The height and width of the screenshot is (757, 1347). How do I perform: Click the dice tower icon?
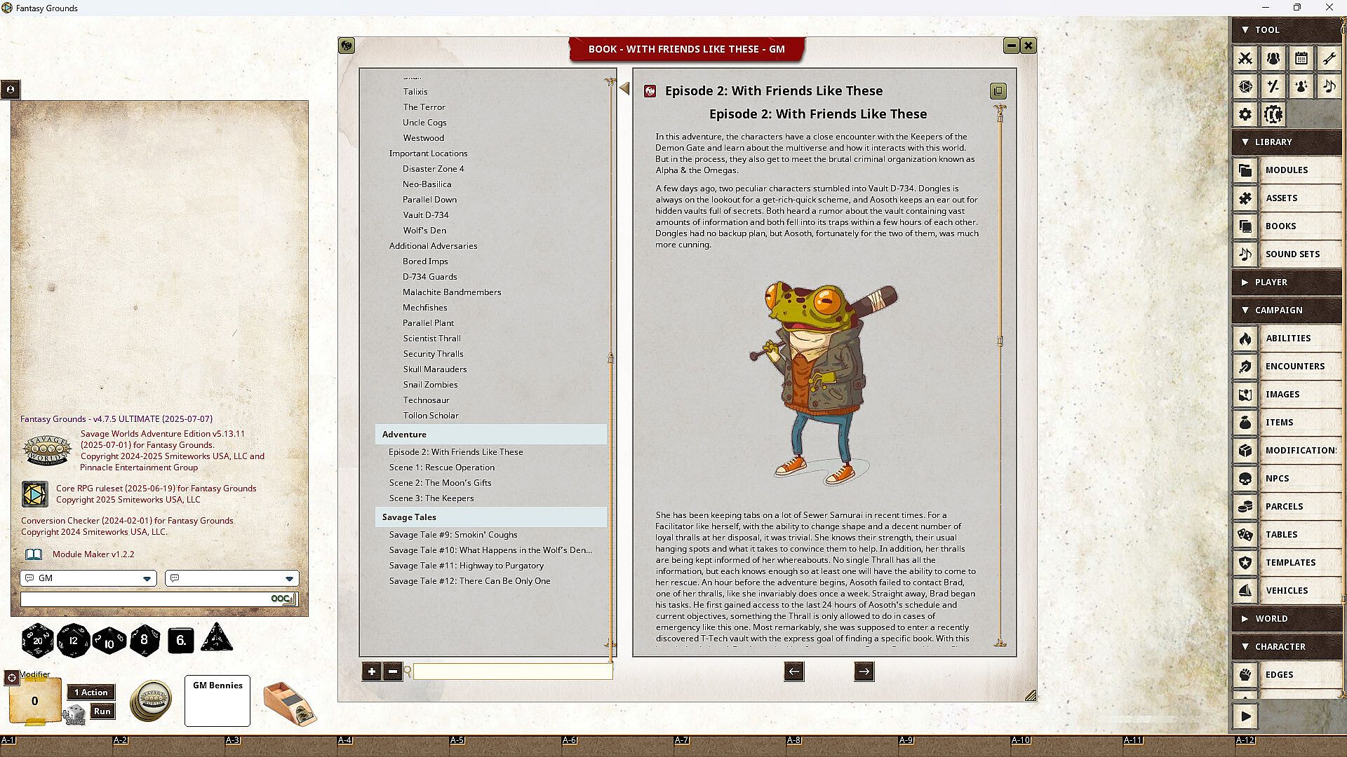290,703
